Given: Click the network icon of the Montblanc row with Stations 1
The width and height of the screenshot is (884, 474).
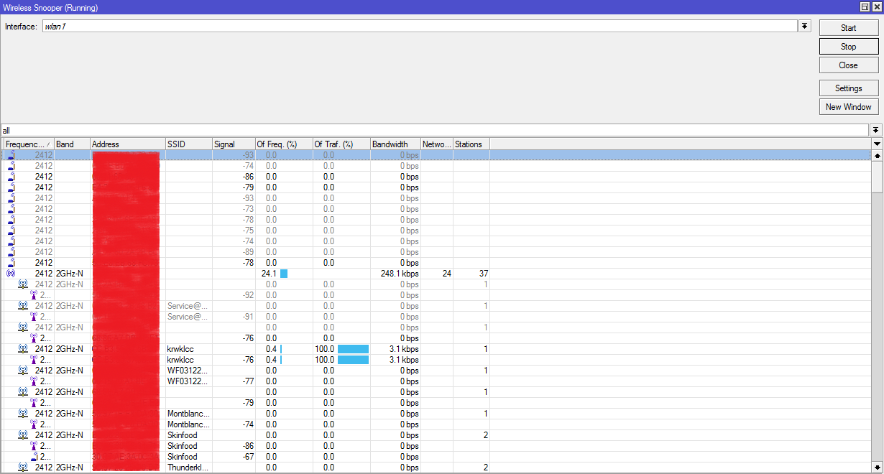Looking at the screenshot, I should pyautogui.click(x=23, y=414).
